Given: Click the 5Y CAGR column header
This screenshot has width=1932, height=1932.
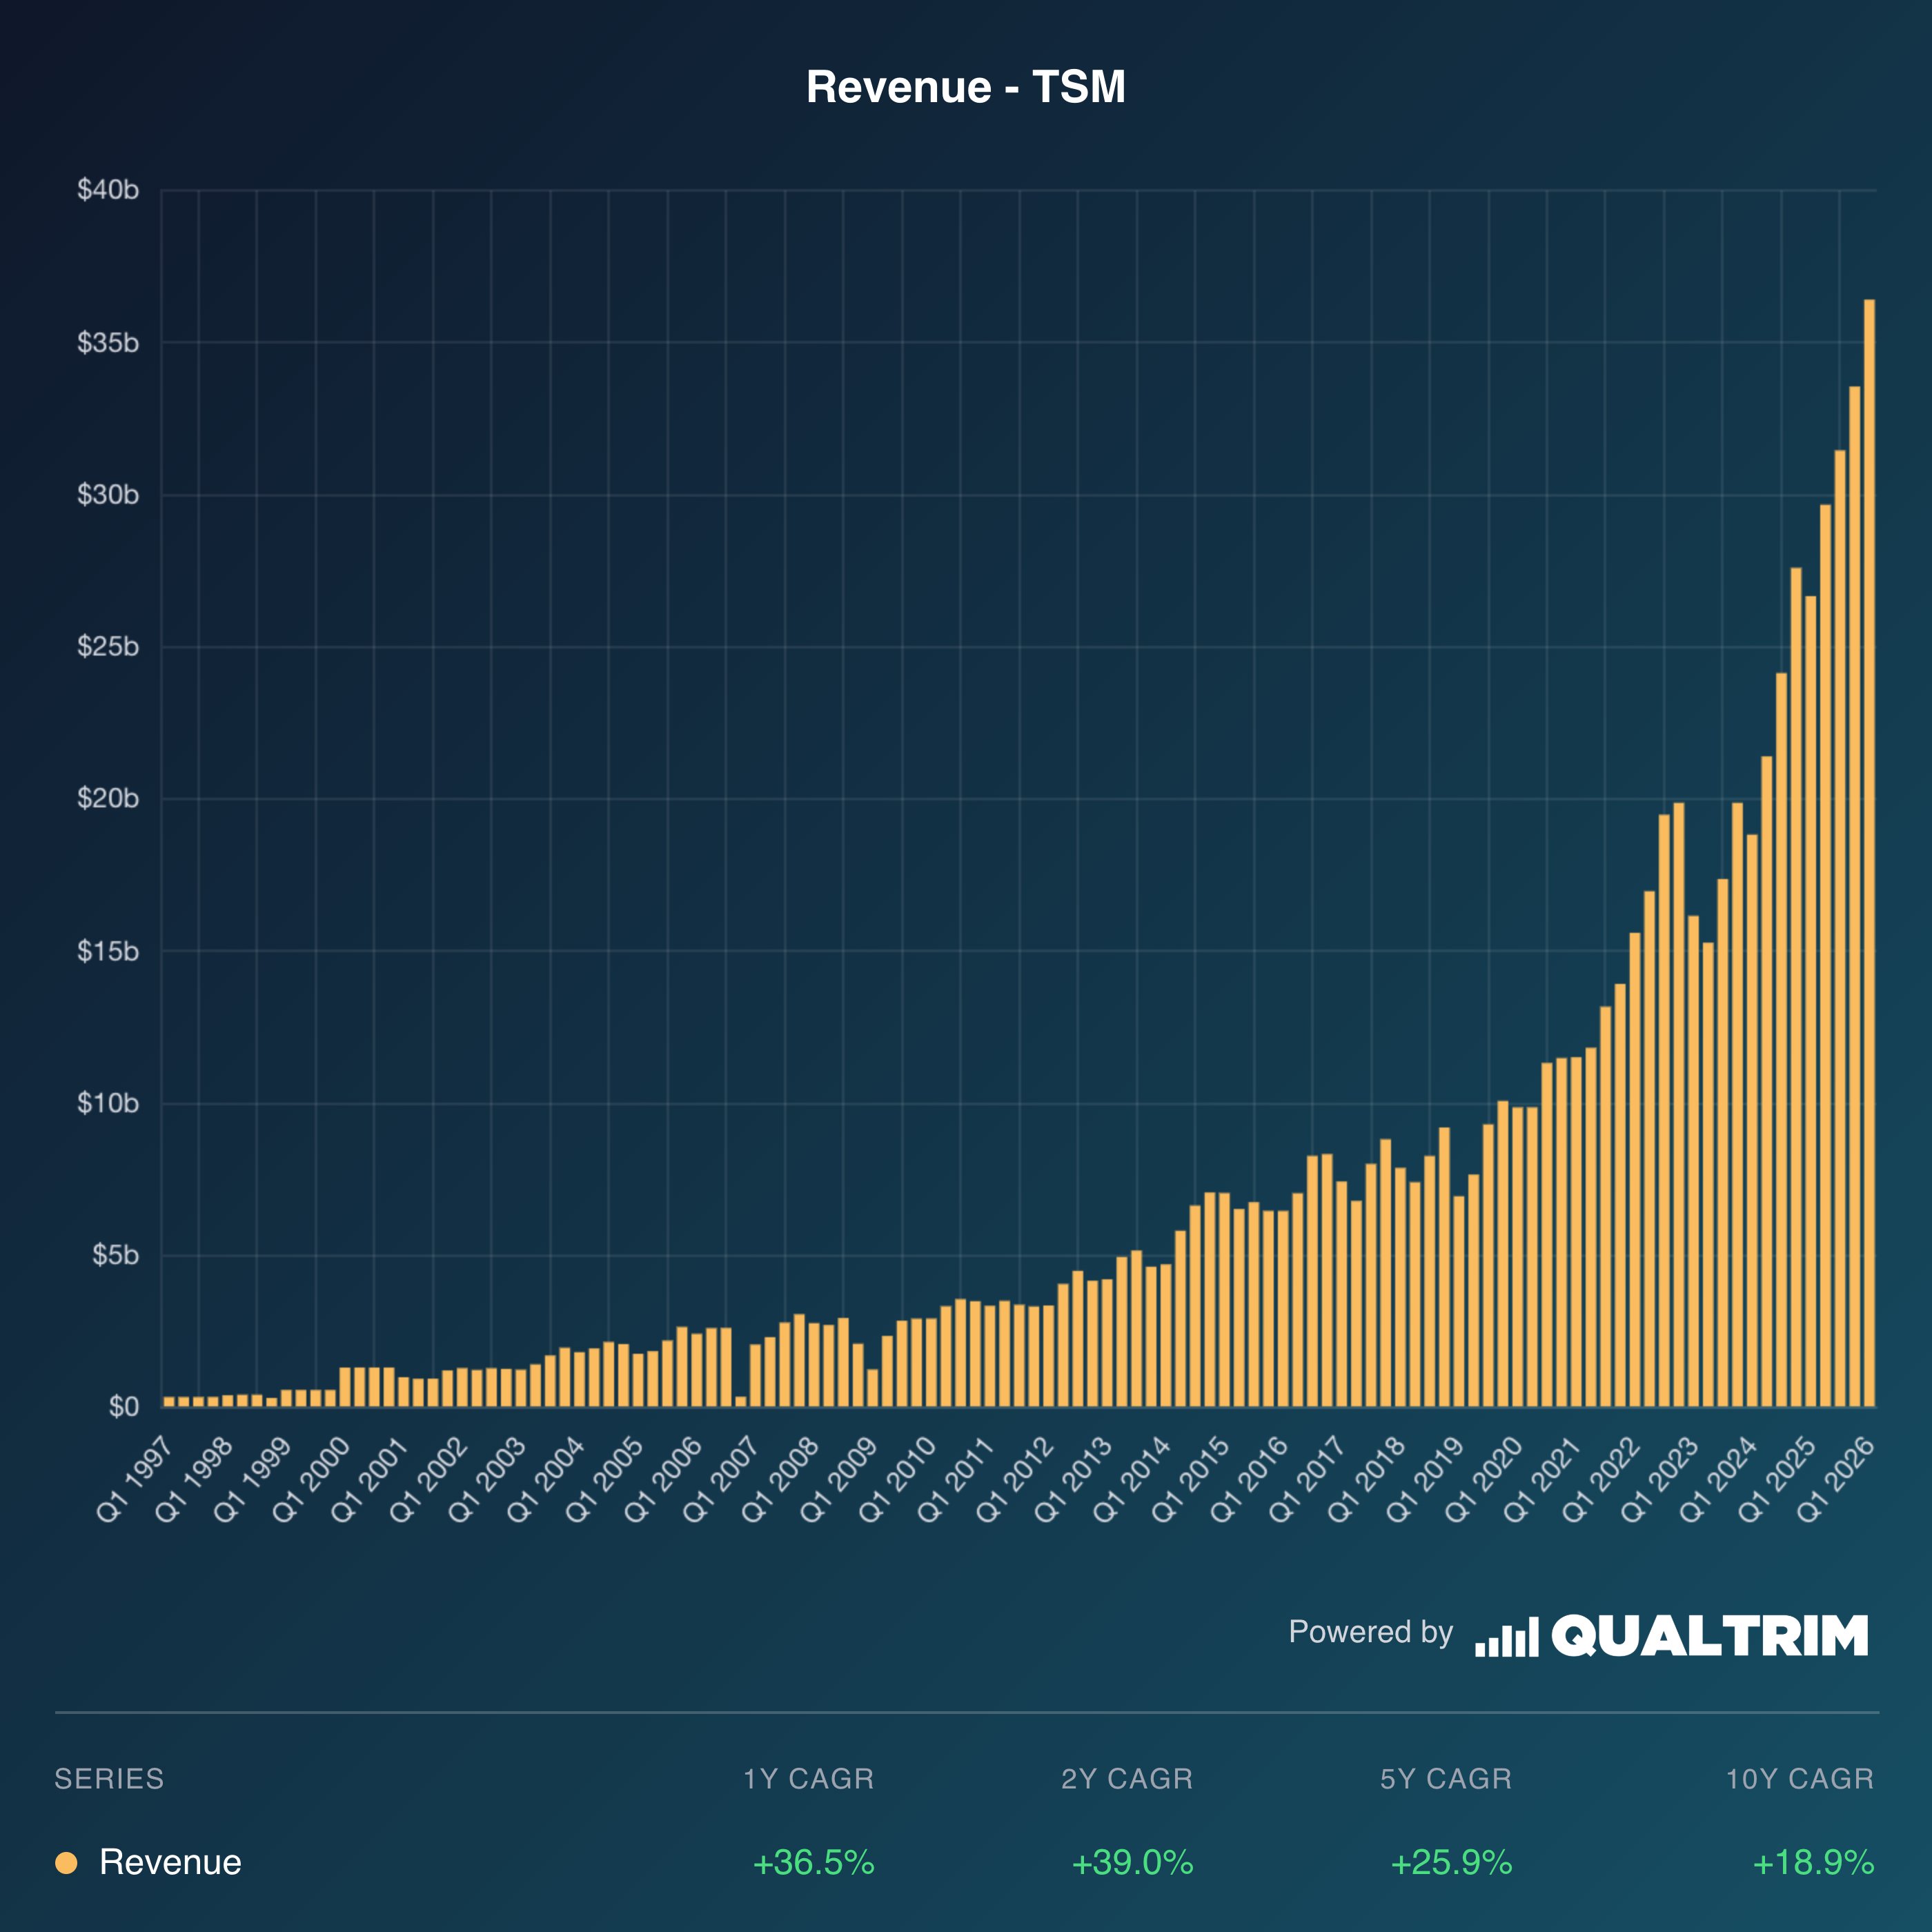Looking at the screenshot, I should pyautogui.click(x=1446, y=1779).
